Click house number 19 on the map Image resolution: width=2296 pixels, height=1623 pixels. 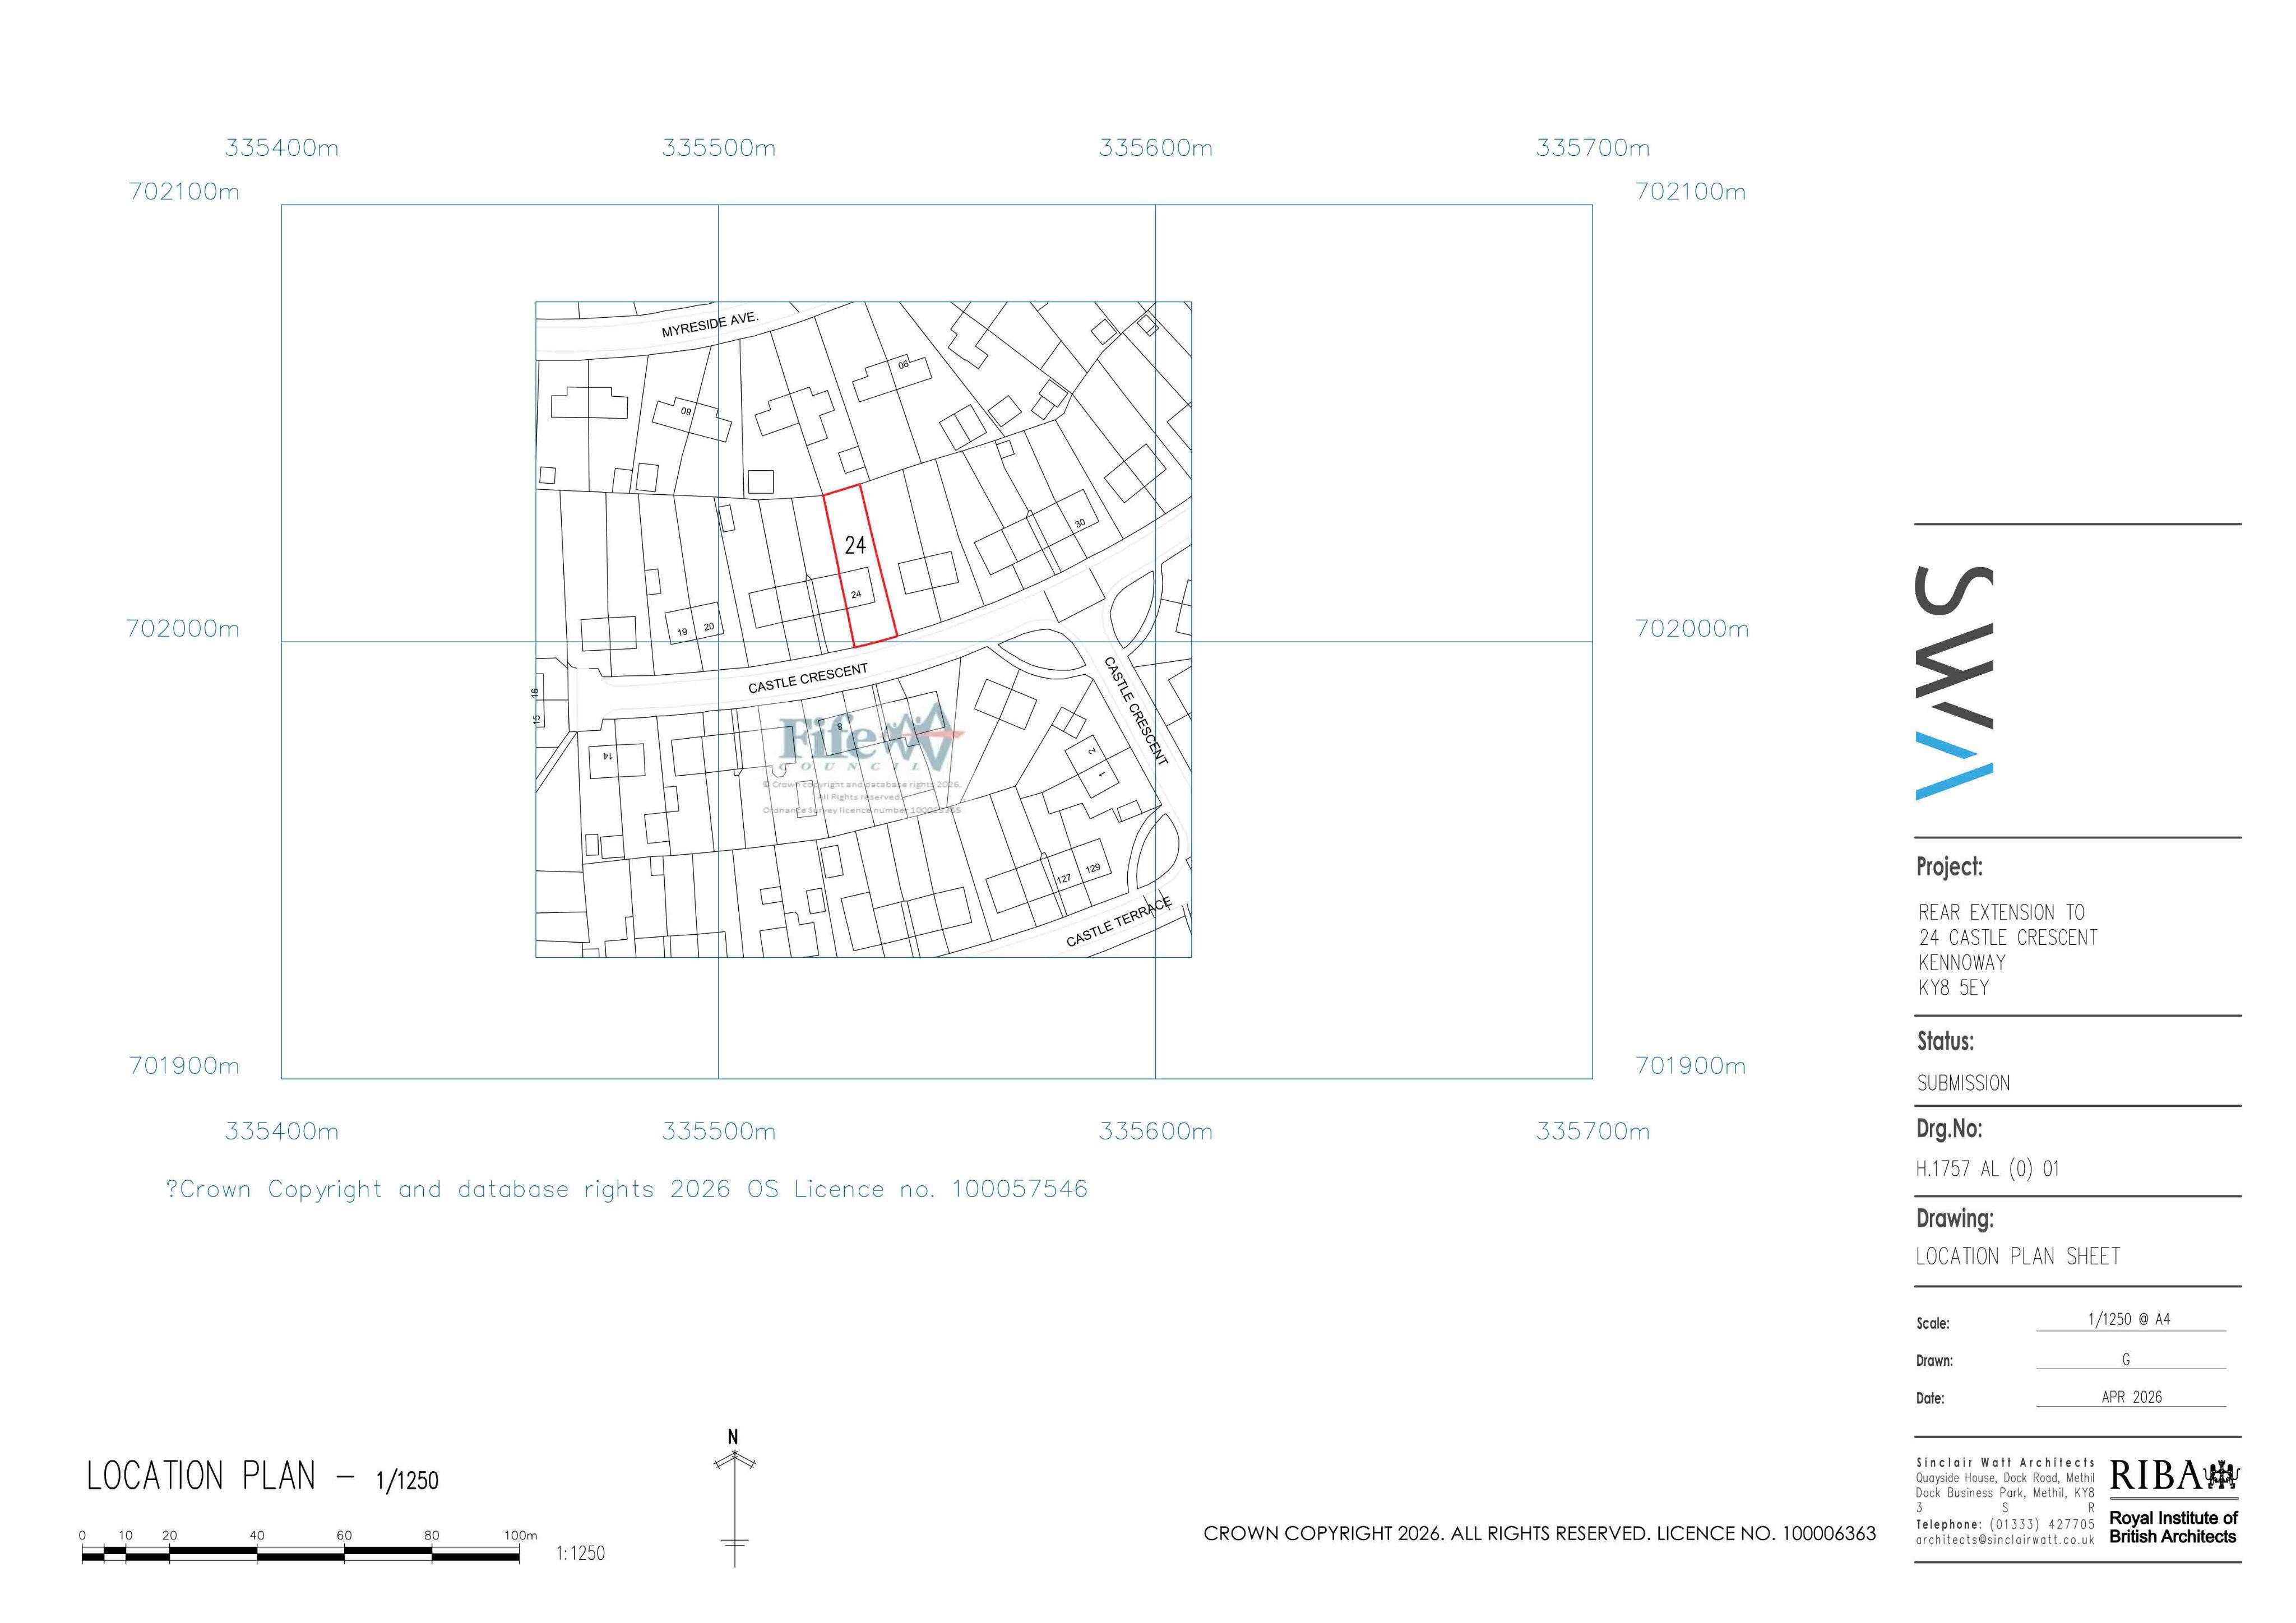(x=683, y=632)
